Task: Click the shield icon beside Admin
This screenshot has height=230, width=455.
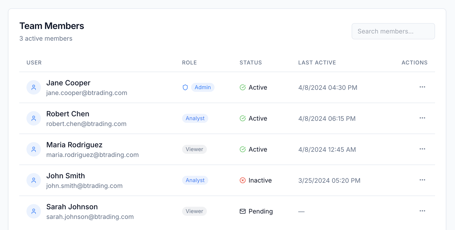Action: (x=185, y=87)
